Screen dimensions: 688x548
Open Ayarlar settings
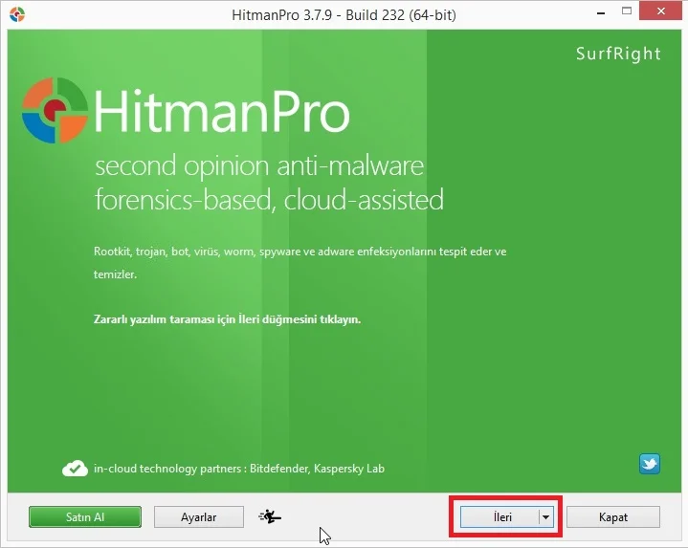[199, 517]
